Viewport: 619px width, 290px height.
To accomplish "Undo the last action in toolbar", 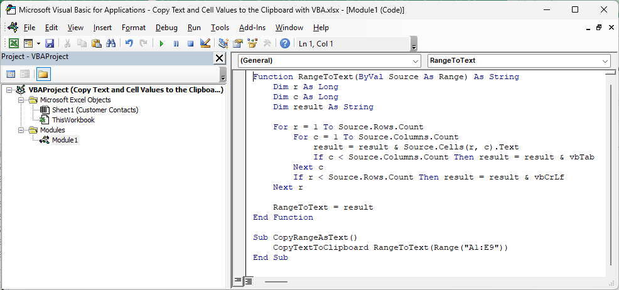I will tap(129, 43).
